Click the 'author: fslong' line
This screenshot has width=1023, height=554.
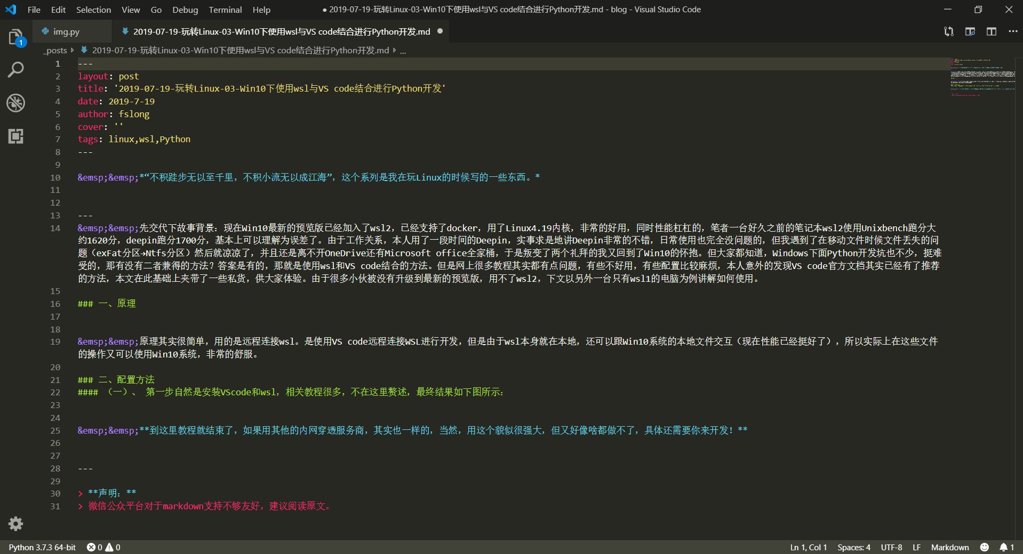click(x=114, y=114)
